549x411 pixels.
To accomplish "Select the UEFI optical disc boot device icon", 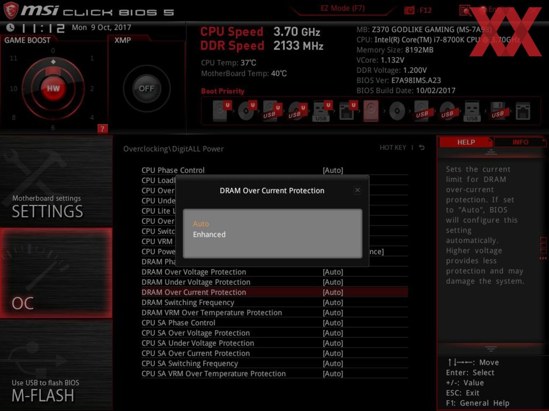I will (x=247, y=111).
